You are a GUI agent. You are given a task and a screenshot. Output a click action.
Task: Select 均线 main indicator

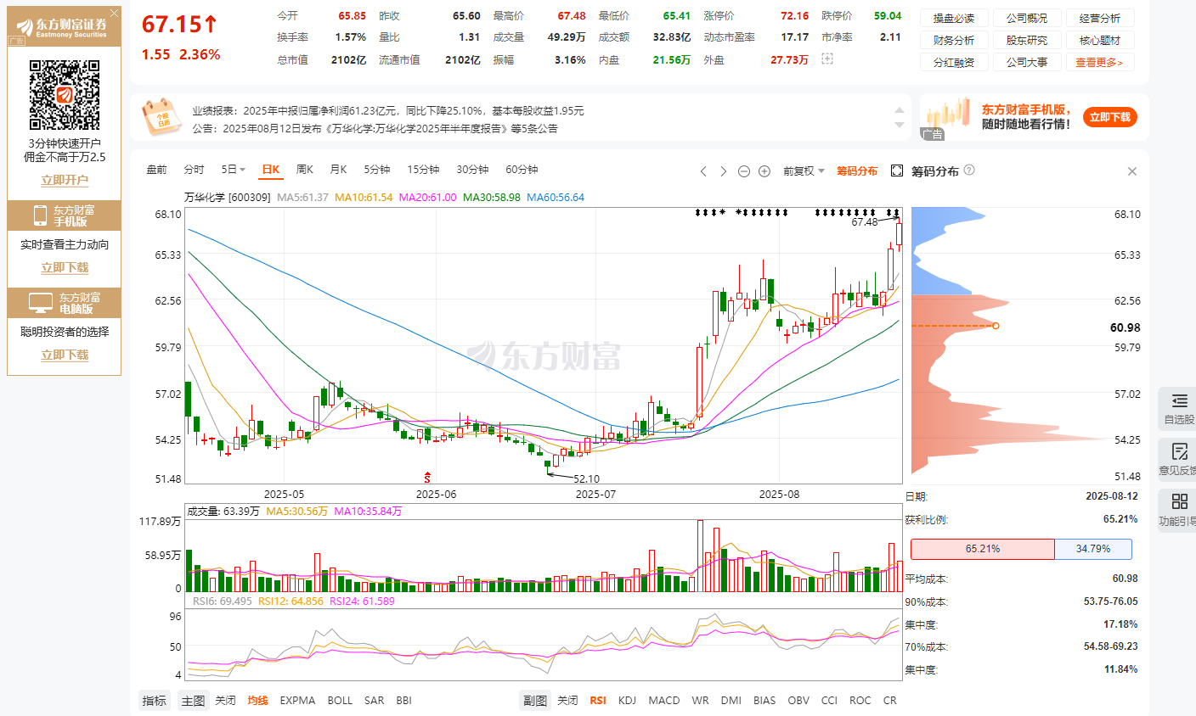click(x=257, y=701)
